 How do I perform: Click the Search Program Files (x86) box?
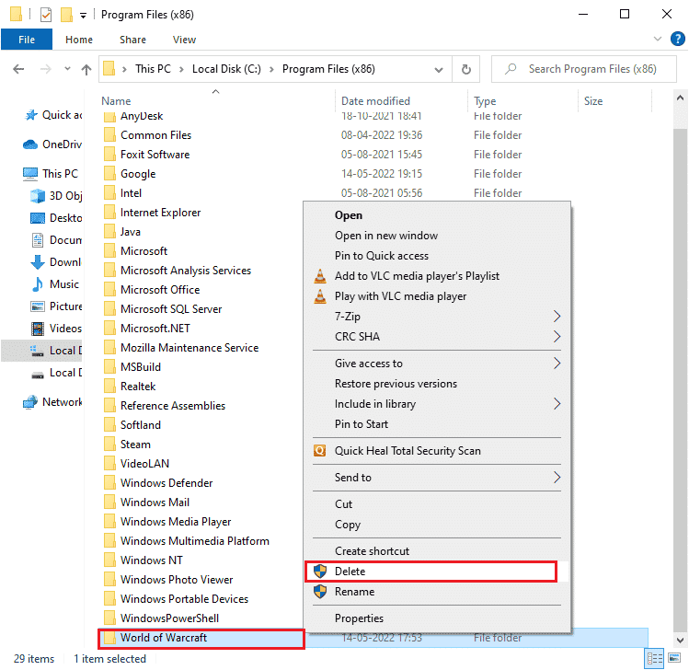[589, 69]
